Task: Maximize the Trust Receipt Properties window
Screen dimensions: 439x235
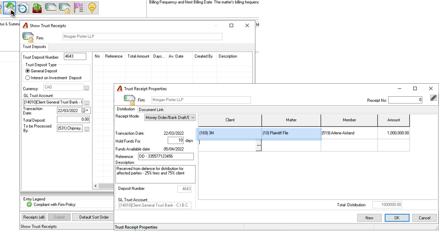Action: [x=415, y=88]
